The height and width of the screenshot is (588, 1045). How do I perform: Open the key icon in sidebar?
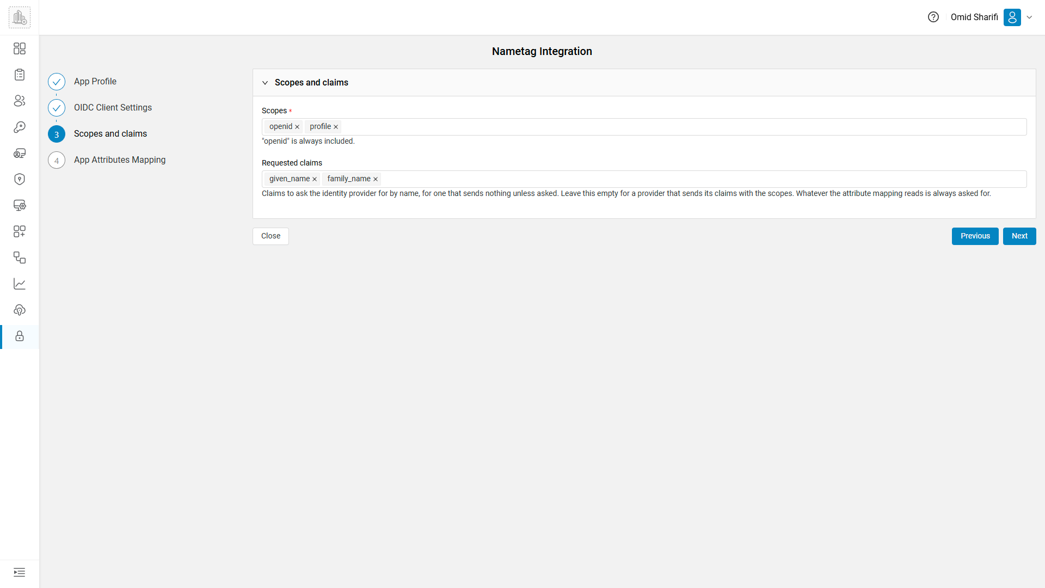coord(20,127)
